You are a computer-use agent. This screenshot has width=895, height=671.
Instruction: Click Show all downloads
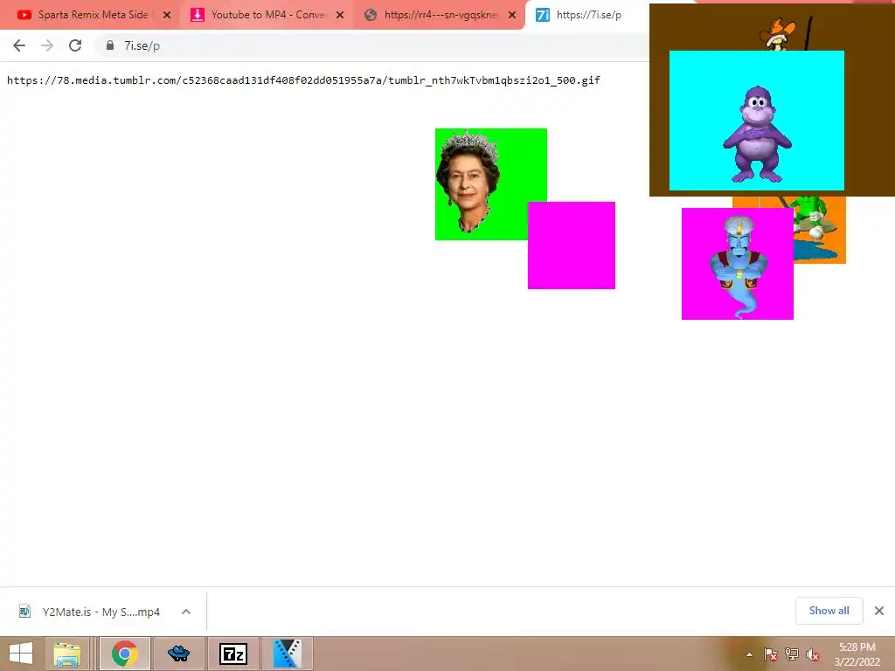tap(829, 611)
